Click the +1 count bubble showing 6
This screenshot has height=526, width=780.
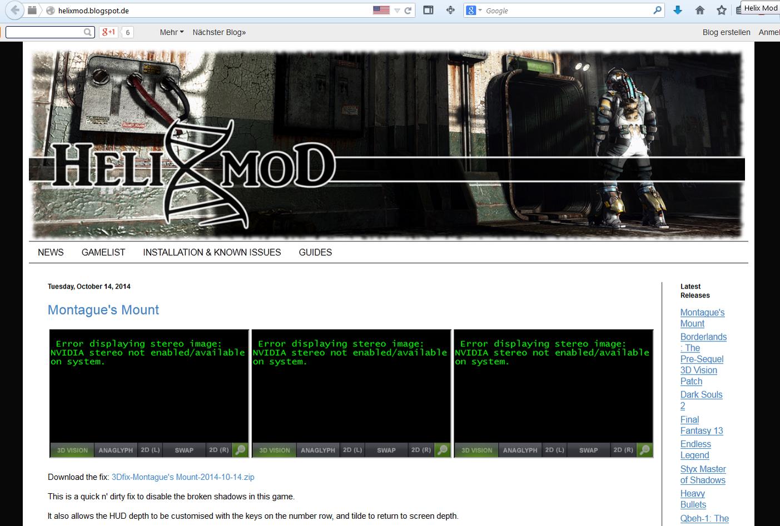pyautogui.click(x=127, y=32)
